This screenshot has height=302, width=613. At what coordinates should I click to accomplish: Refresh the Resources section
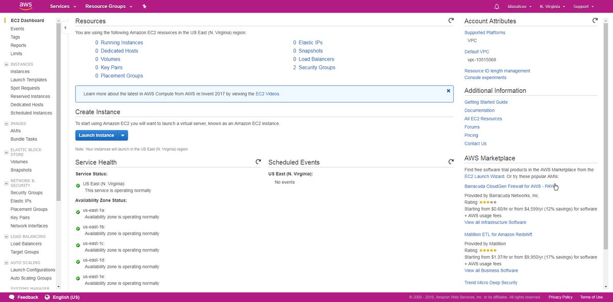tap(451, 20)
